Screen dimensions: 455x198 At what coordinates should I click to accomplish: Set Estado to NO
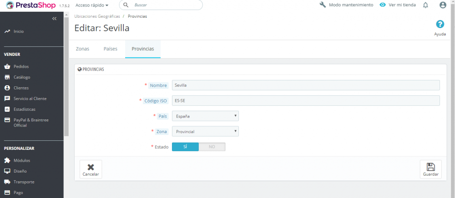212,147
